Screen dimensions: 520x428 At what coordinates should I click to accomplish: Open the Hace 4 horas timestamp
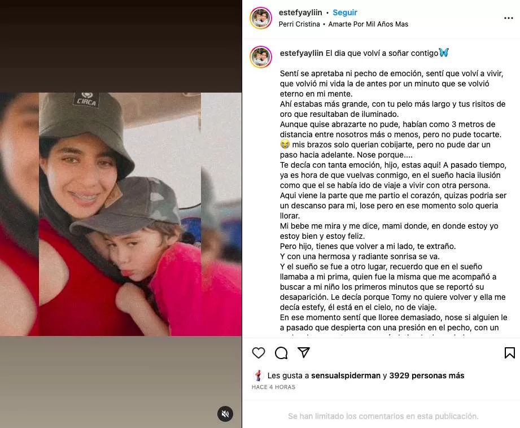(x=273, y=387)
